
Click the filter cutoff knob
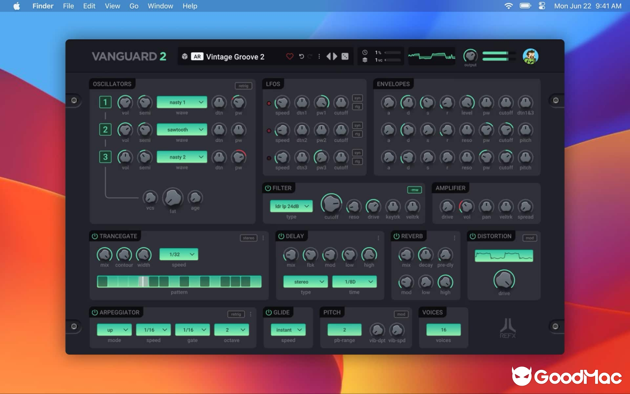(331, 203)
